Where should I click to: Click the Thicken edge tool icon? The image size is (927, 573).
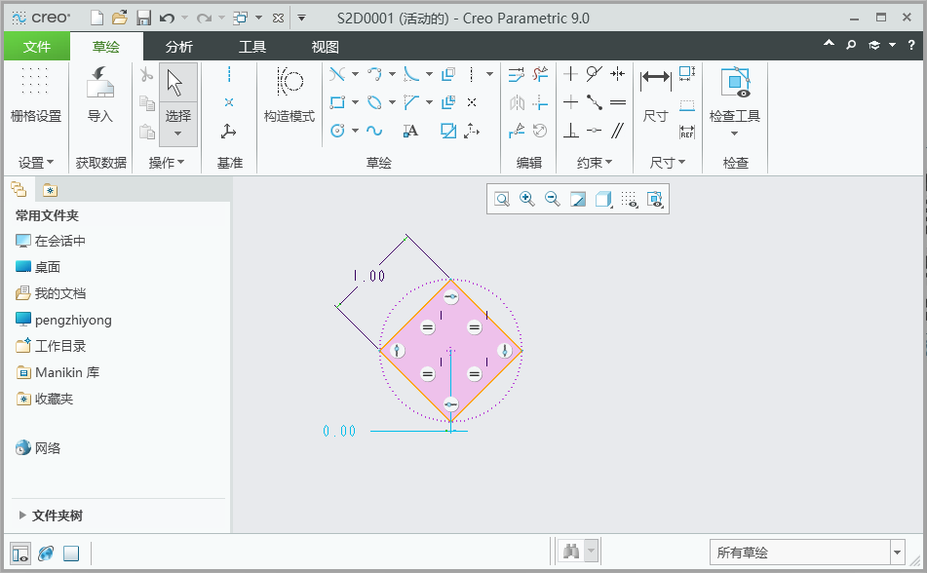click(x=448, y=102)
